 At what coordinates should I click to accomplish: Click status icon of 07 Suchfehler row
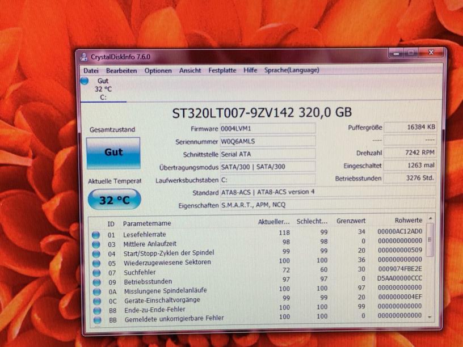[x=96, y=273]
